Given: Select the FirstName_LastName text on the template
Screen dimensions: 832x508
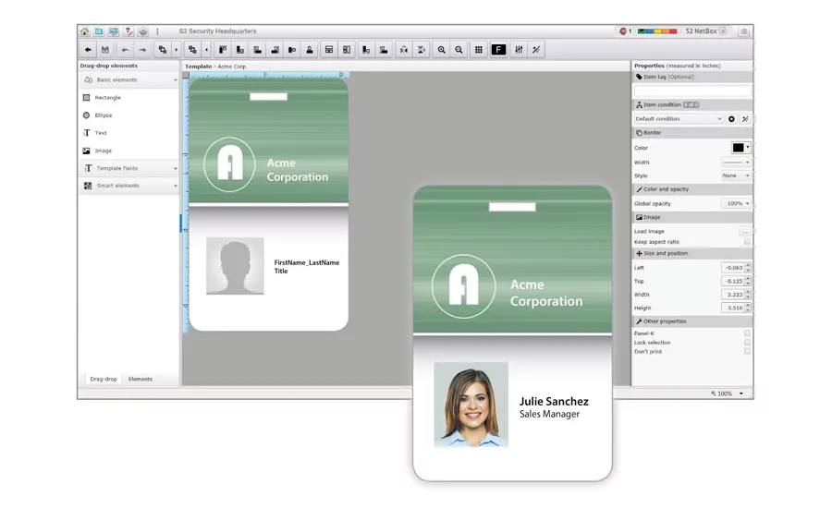Looking at the screenshot, I should pyautogui.click(x=307, y=262).
